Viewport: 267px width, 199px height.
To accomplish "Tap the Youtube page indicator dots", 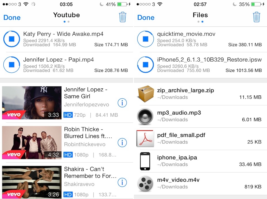I will click(x=67, y=22).
